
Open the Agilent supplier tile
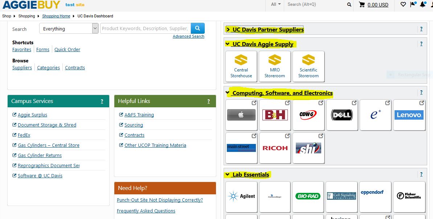[x=241, y=197]
